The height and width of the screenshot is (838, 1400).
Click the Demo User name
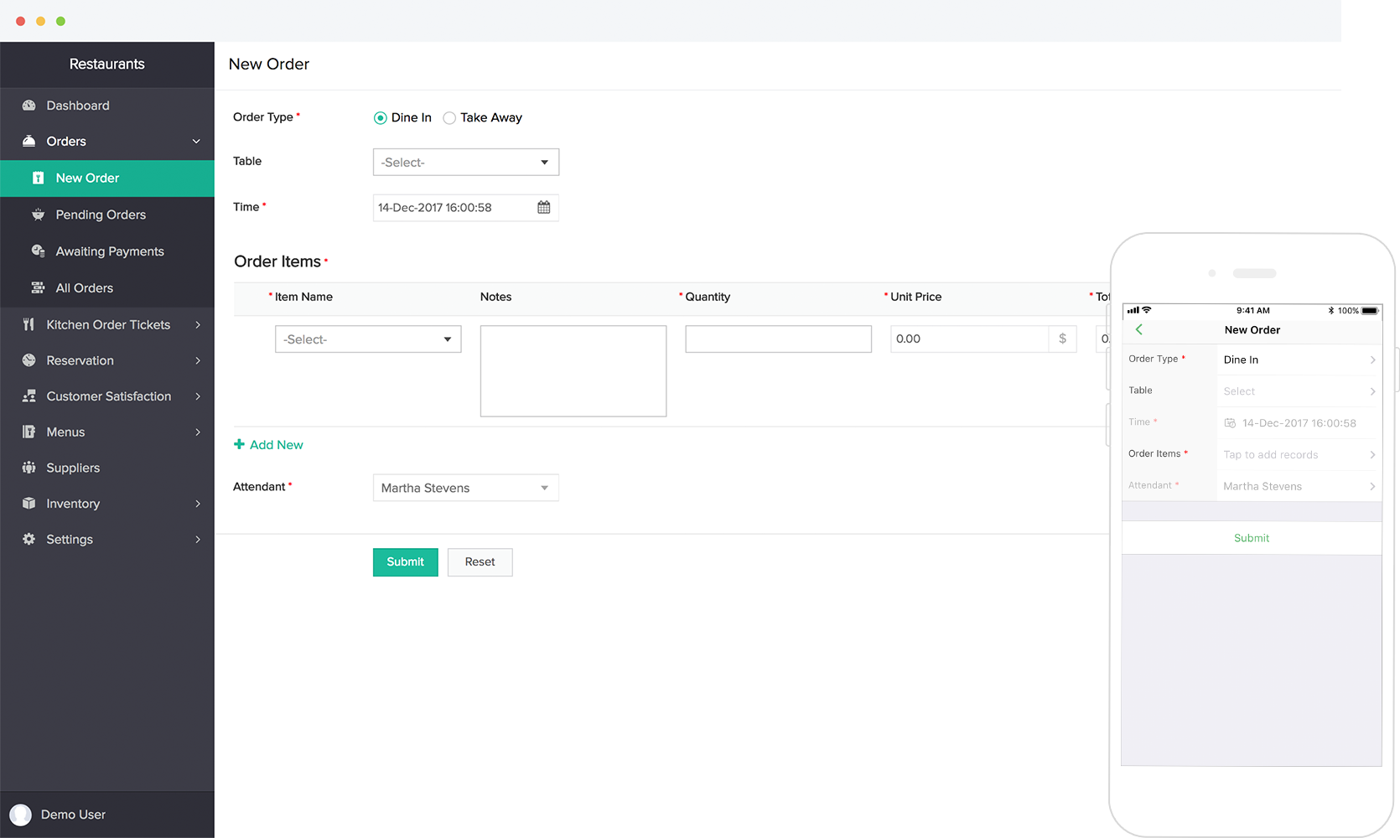[73, 815]
